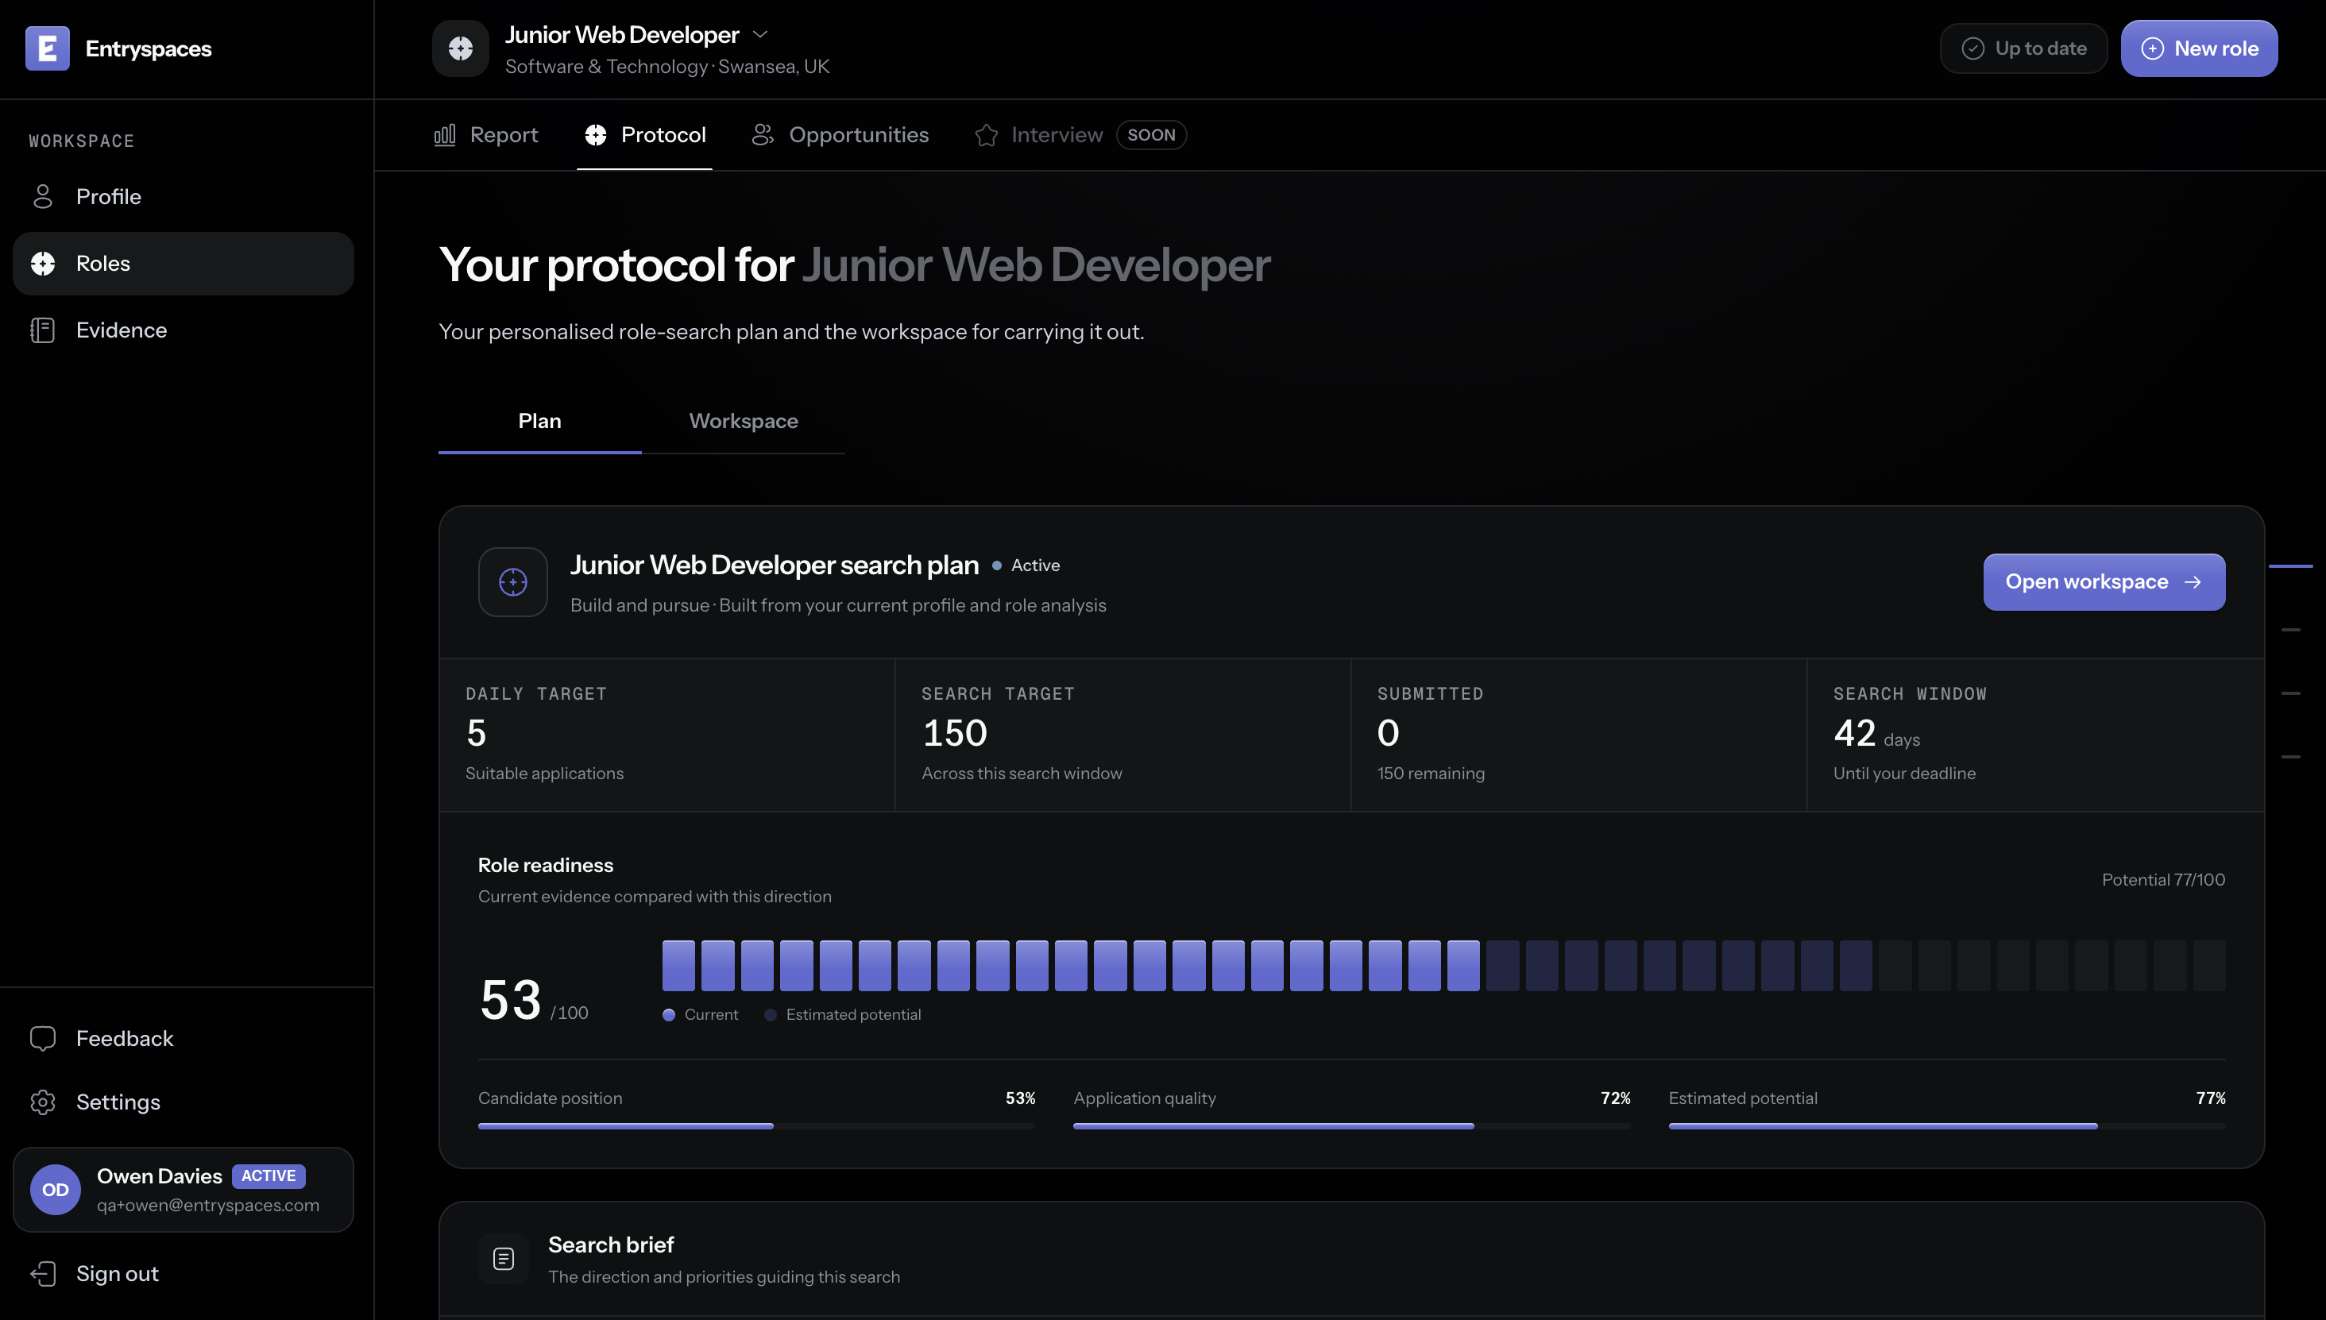The image size is (2326, 1320).
Task: Click the arrow icon in Open workspace
Action: (2193, 582)
